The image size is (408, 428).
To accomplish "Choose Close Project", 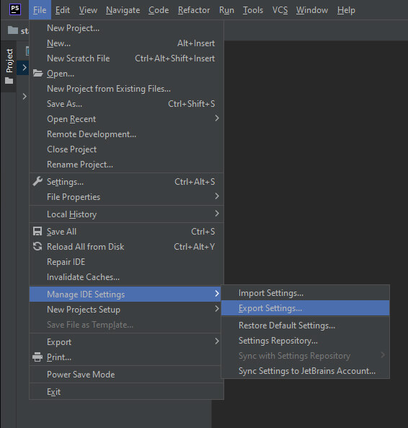I will (126, 149).
